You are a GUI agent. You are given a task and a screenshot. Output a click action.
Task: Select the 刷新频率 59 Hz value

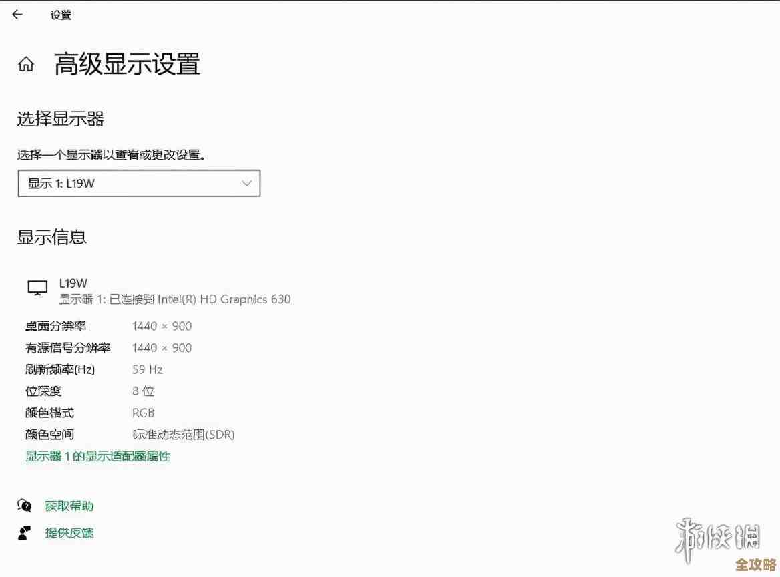[147, 369]
